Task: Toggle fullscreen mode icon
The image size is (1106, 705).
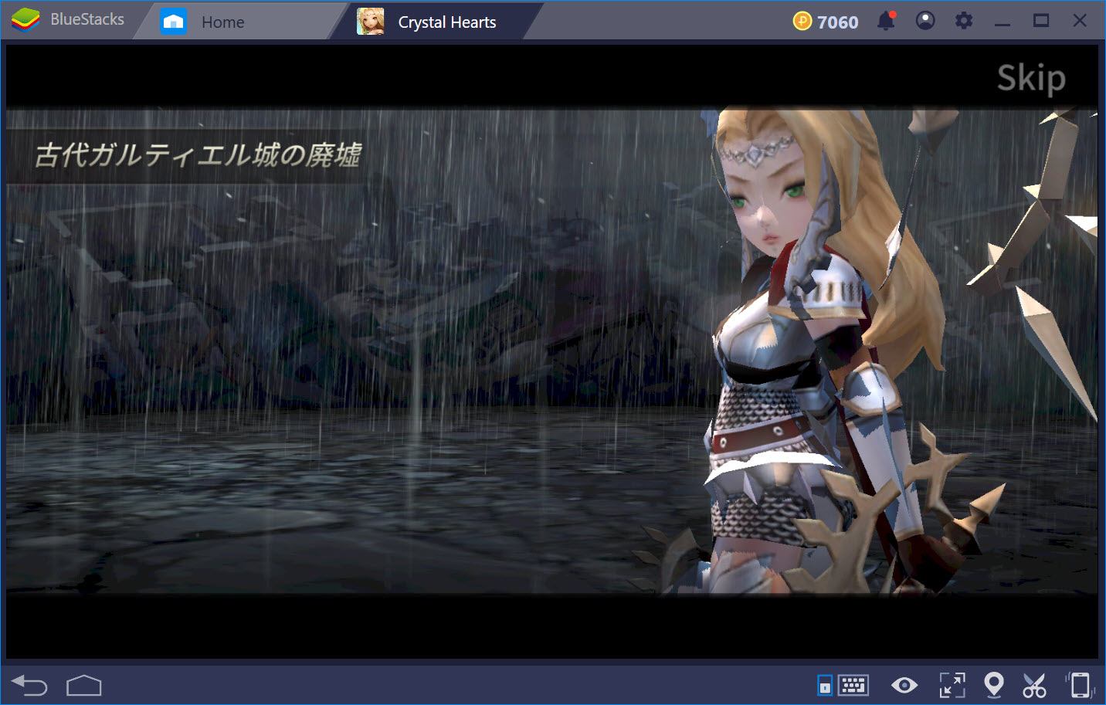Action: pyautogui.click(x=952, y=685)
